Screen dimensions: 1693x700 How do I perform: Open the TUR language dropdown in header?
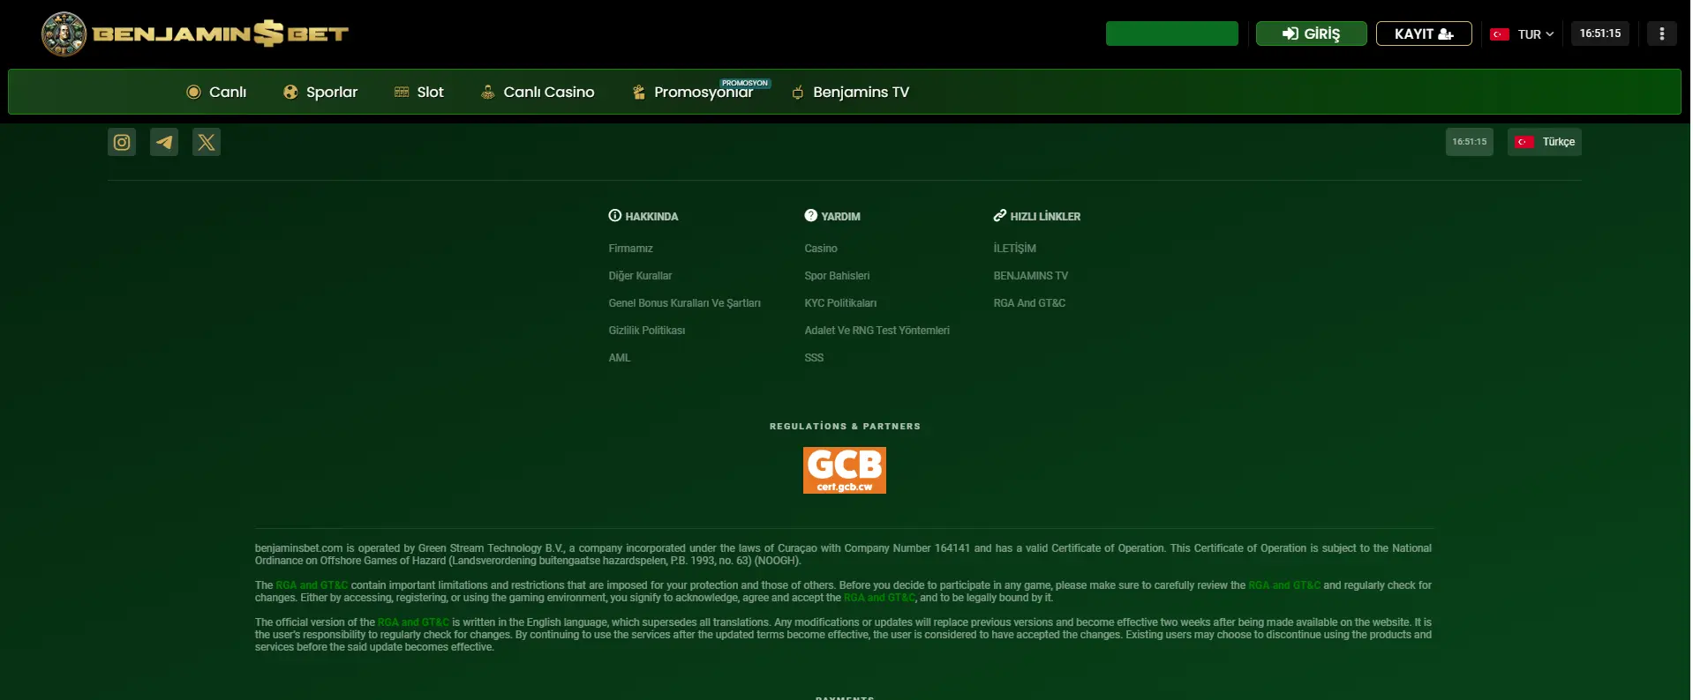(1523, 34)
